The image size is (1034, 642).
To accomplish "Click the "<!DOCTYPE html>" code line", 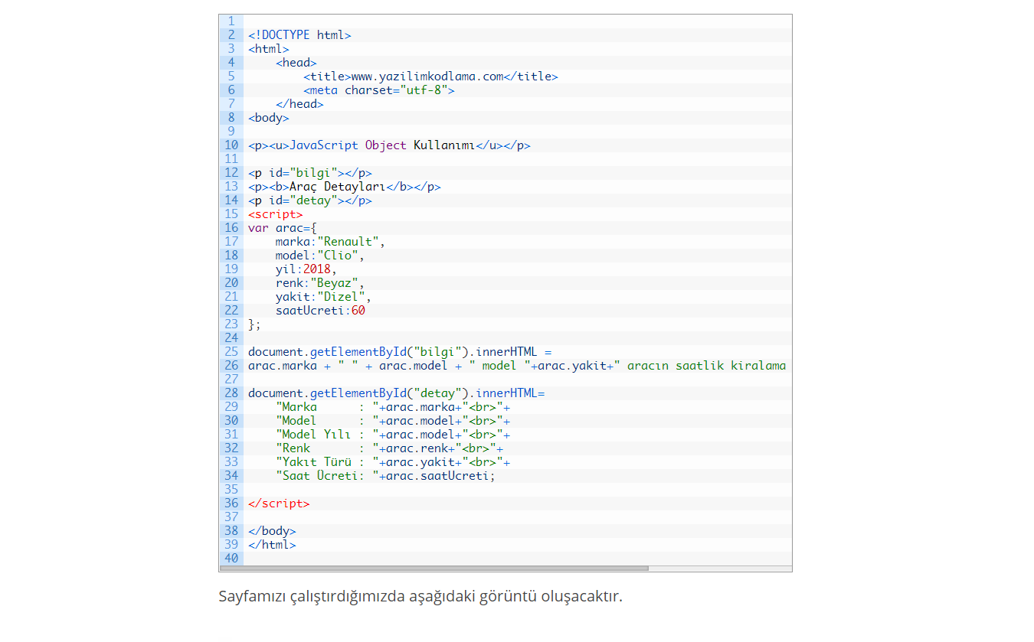I will point(299,35).
